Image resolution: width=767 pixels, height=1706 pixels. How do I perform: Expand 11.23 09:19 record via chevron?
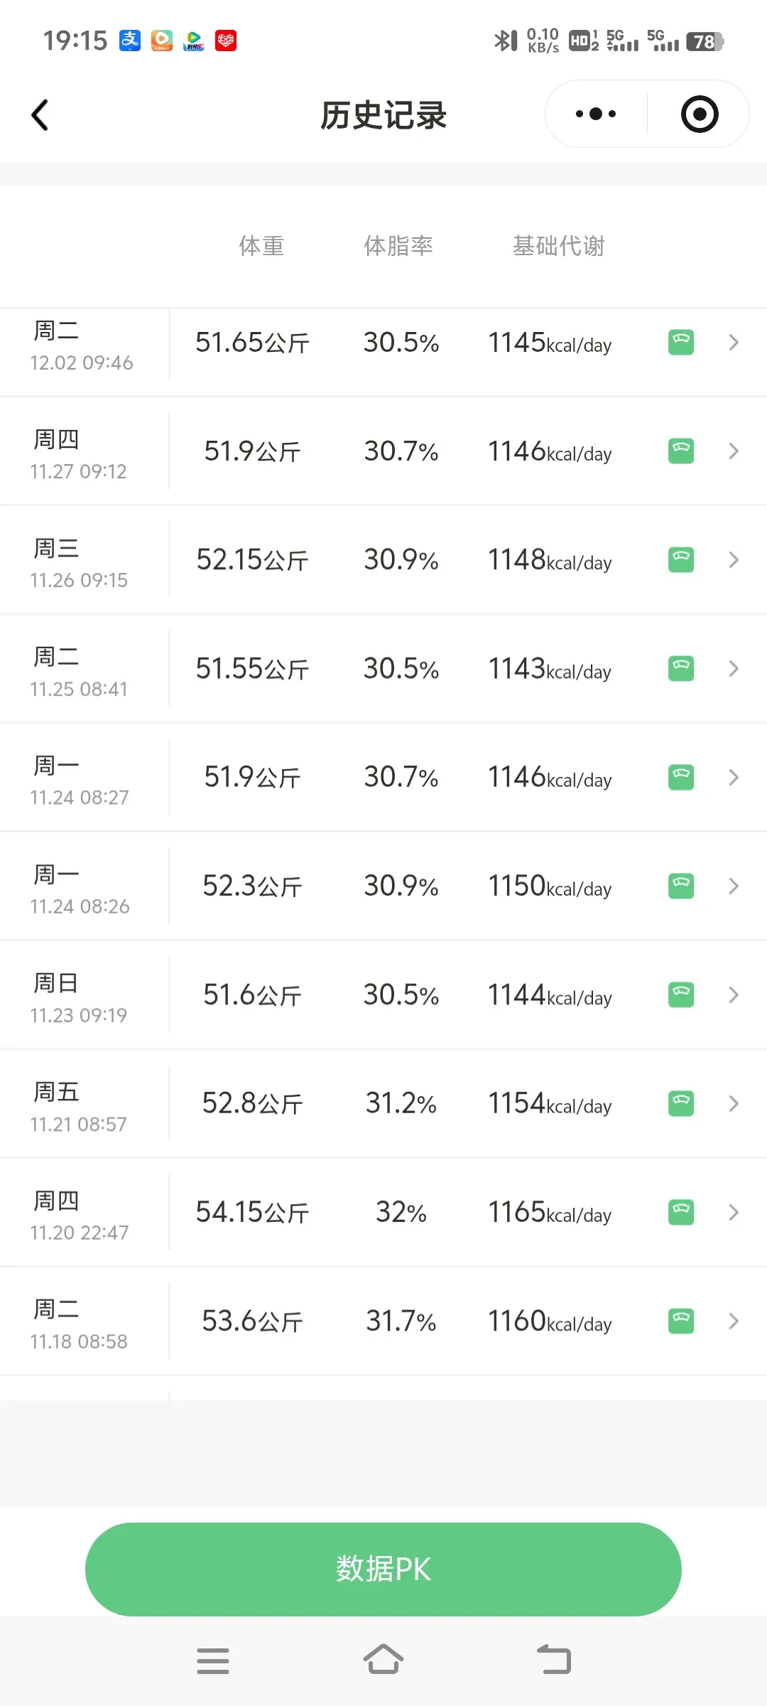coord(734,995)
